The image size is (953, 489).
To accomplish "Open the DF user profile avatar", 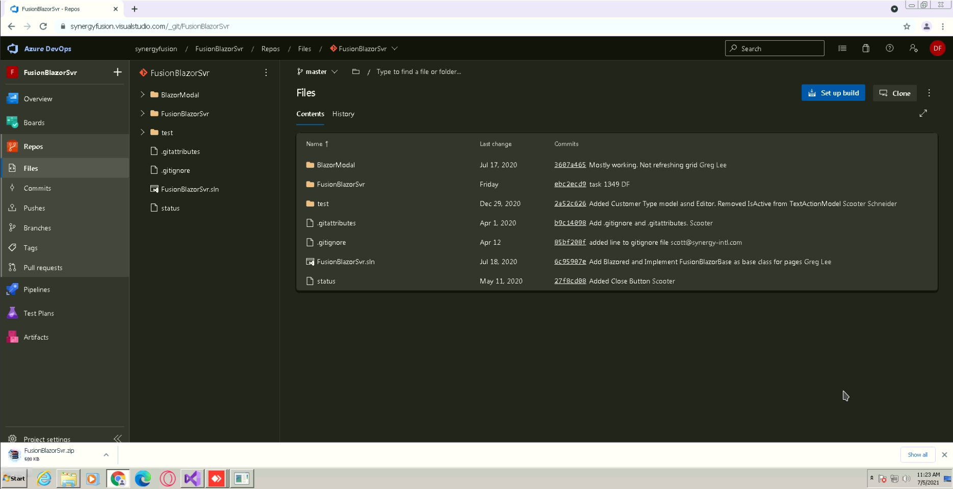I will click(937, 48).
